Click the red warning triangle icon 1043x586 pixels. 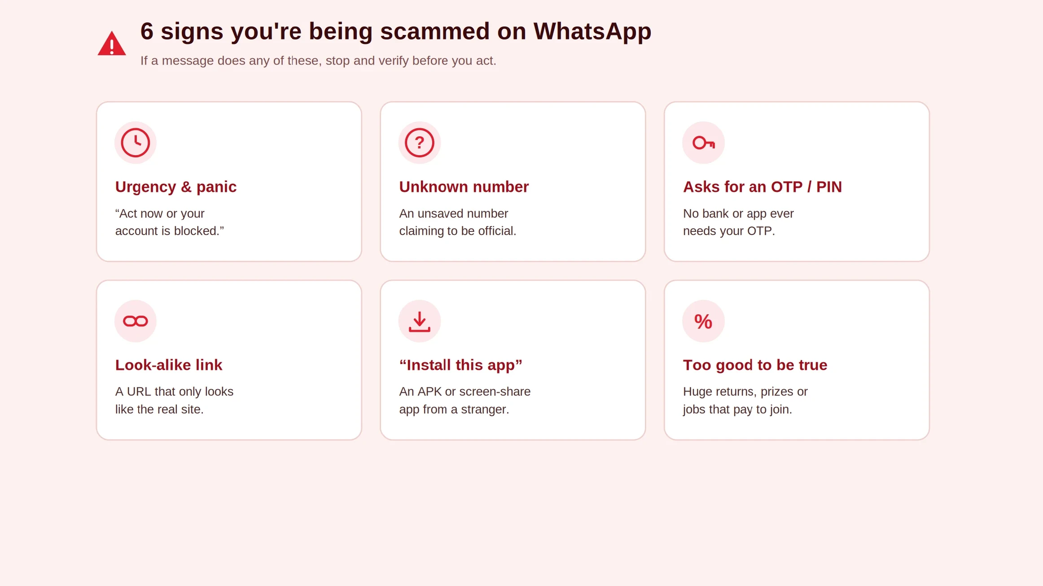112,43
